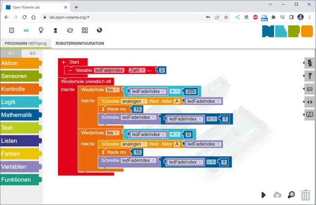The height and width of the screenshot is (205, 316).
Task: Run program with the play icon
Action: (x=263, y=195)
